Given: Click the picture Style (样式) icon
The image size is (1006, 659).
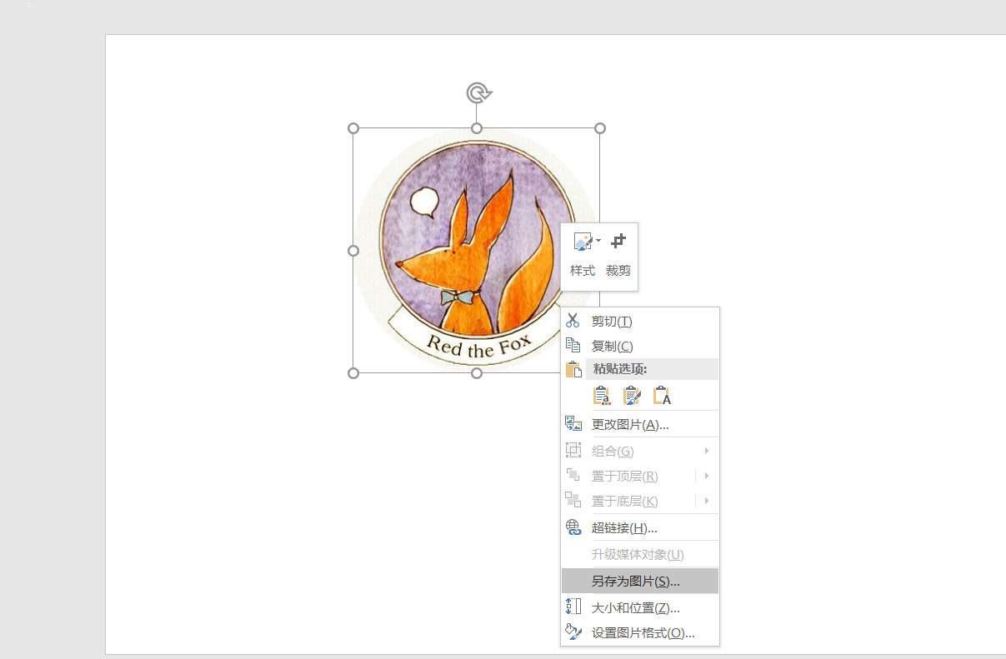Looking at the screenshot, I should pos(583,242).
